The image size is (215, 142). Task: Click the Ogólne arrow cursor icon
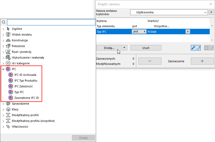point(8,29)
